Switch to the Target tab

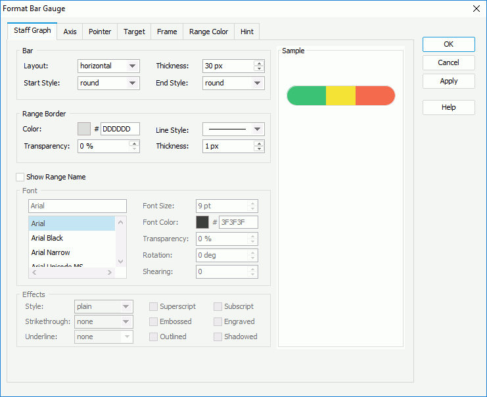coord(134,32)
